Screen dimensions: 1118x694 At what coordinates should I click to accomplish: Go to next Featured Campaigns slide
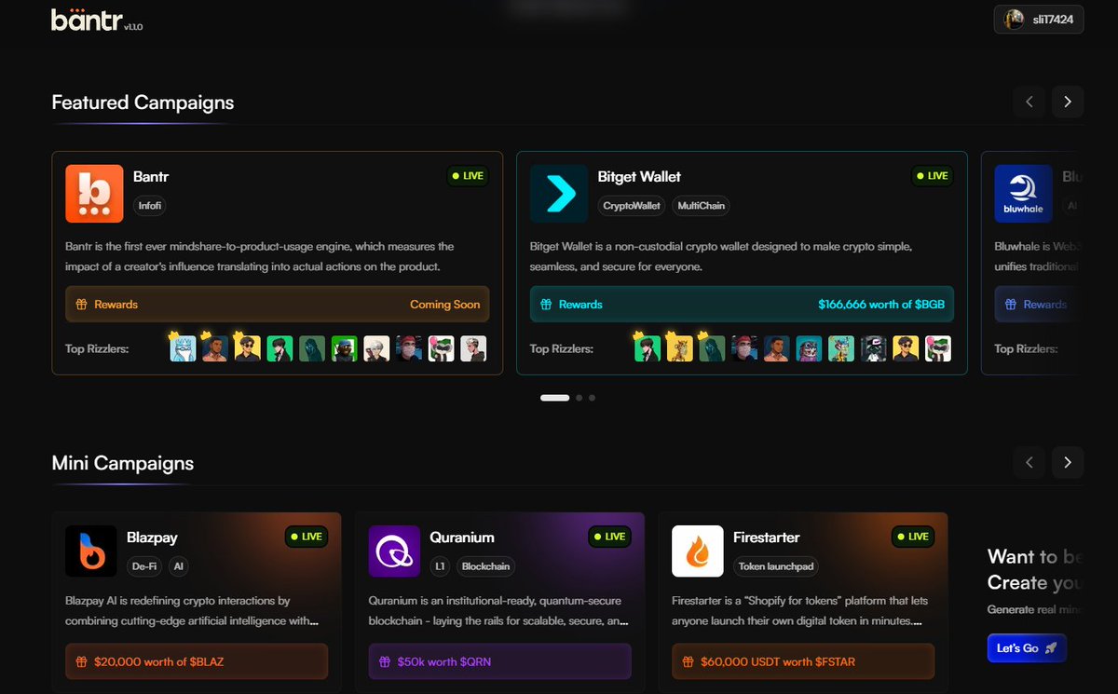[1068, 102]
